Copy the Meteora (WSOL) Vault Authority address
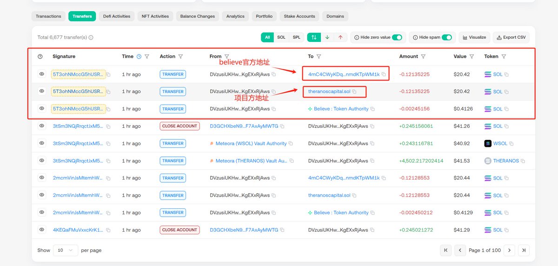This screenshot has width=558, height=266. 291,144
